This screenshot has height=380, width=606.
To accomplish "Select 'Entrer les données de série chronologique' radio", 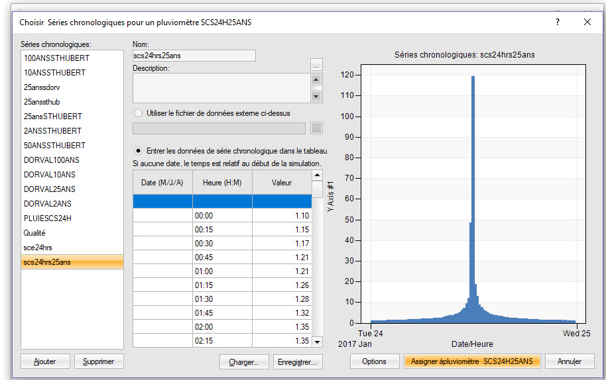I will (x=139, y=151).
